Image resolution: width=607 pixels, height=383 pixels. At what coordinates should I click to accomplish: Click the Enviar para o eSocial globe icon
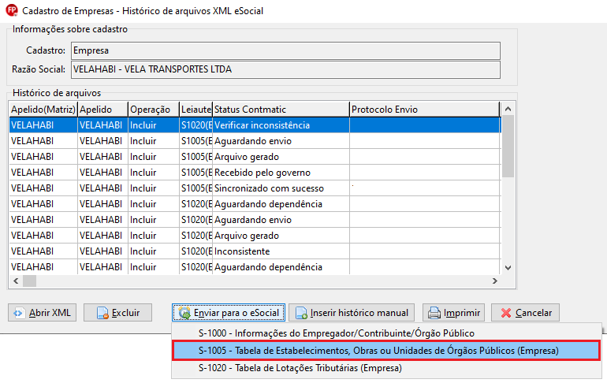[x=184, y=313]
